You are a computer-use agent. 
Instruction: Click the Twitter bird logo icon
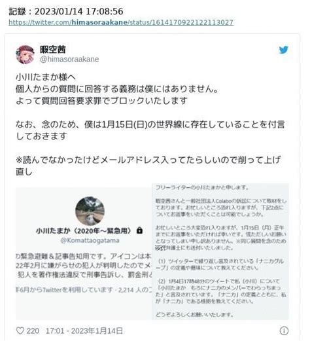click(284, 50)
